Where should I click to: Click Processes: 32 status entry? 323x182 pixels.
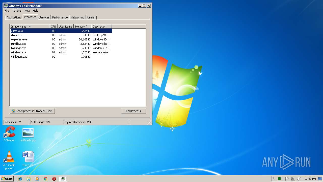coord(16,122)
